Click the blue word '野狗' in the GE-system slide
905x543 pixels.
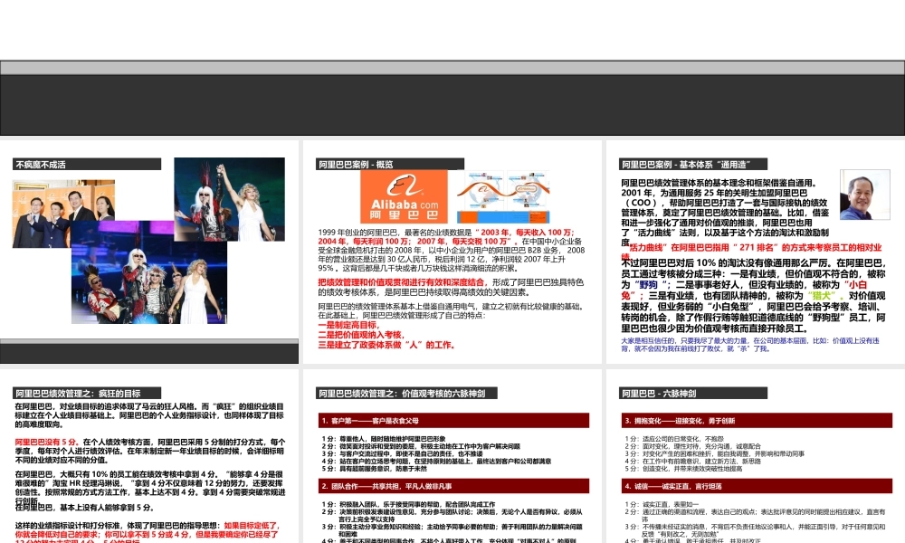pos(648,284)
